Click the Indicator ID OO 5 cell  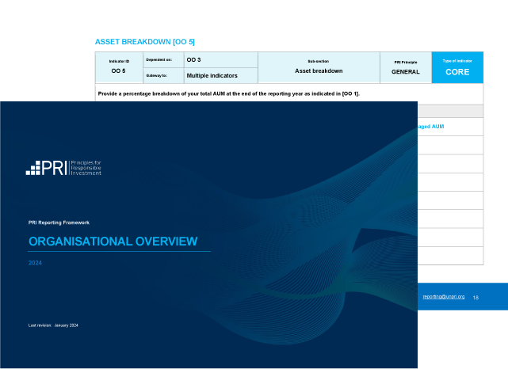[x=119, y=67]
